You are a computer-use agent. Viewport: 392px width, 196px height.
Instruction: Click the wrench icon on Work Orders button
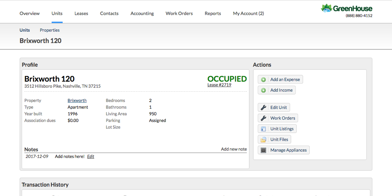263,118
